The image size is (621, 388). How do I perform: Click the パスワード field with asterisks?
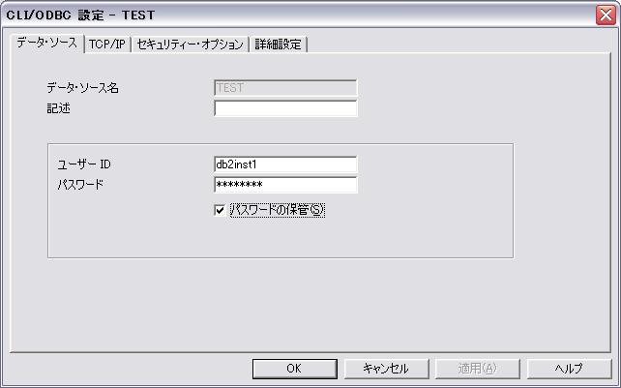(285, 185)
